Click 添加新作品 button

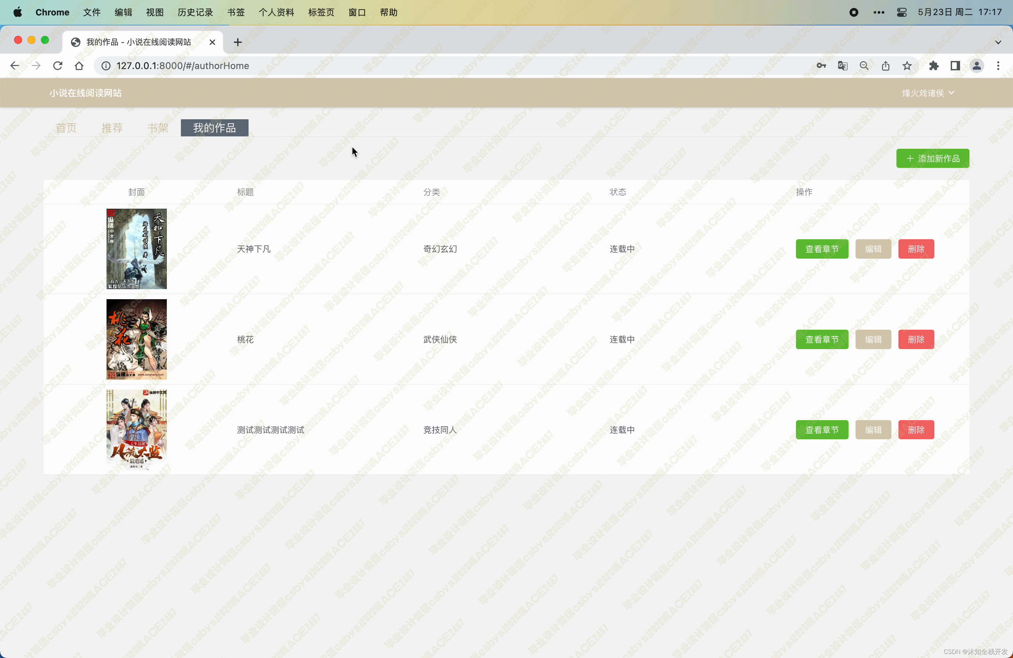point(932,158)
